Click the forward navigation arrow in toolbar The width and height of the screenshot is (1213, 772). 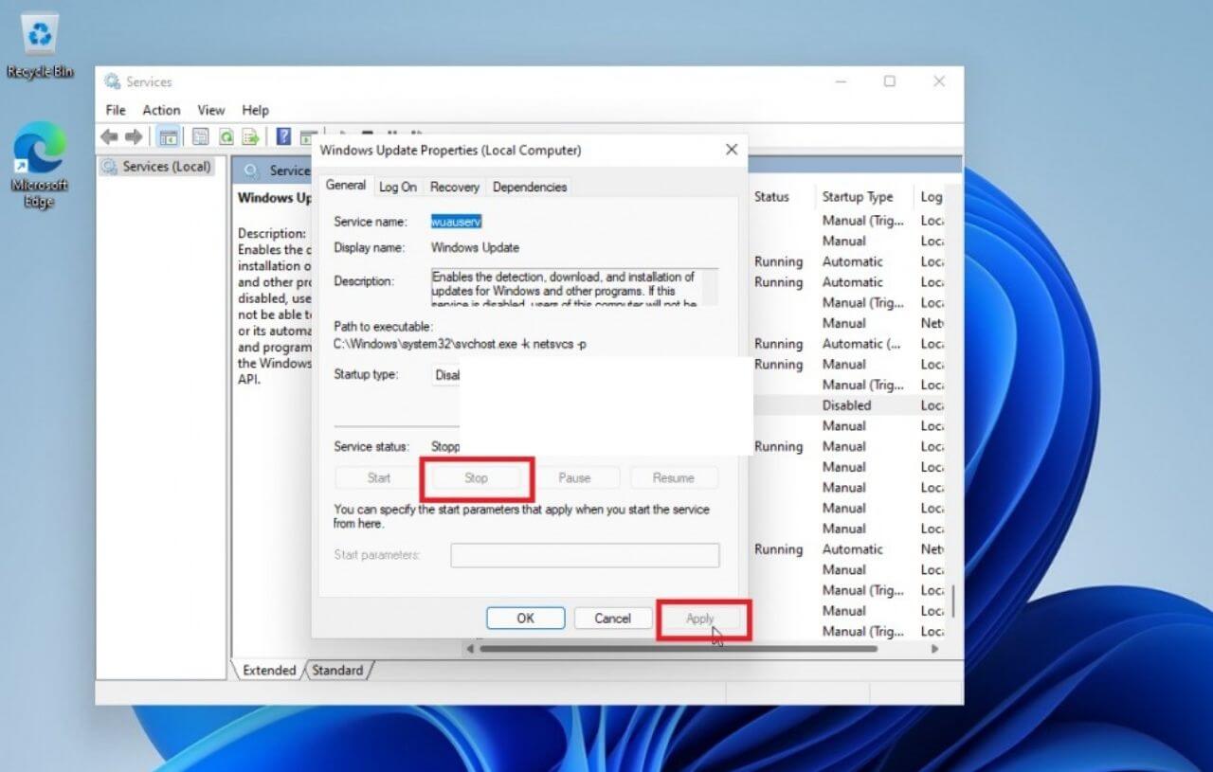click(133, 136)
